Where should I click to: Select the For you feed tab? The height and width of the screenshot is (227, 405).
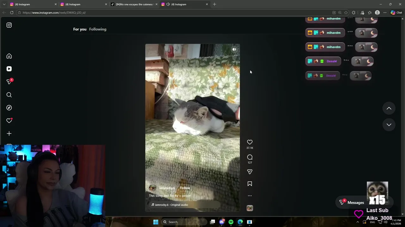(x=80, y=29)
